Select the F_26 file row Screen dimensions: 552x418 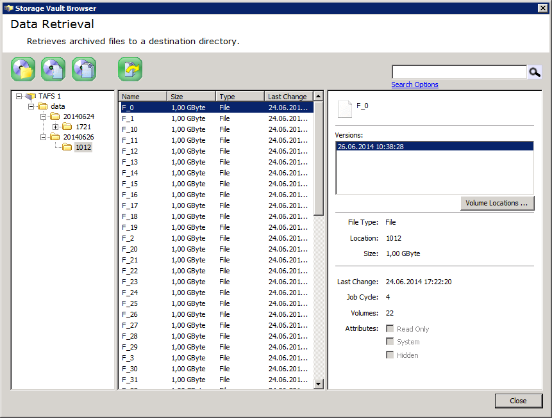click(216, 315)
